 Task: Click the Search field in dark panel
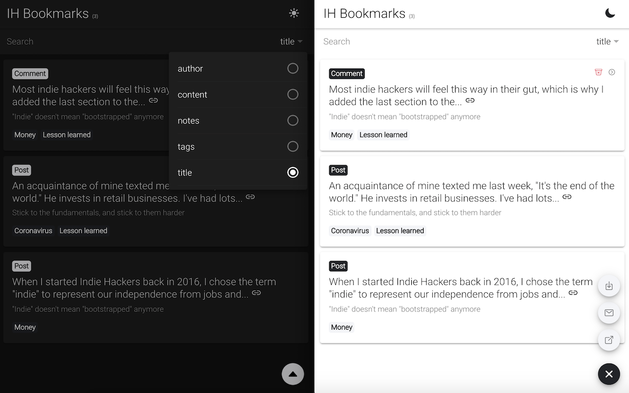click(x=140, y=42)
